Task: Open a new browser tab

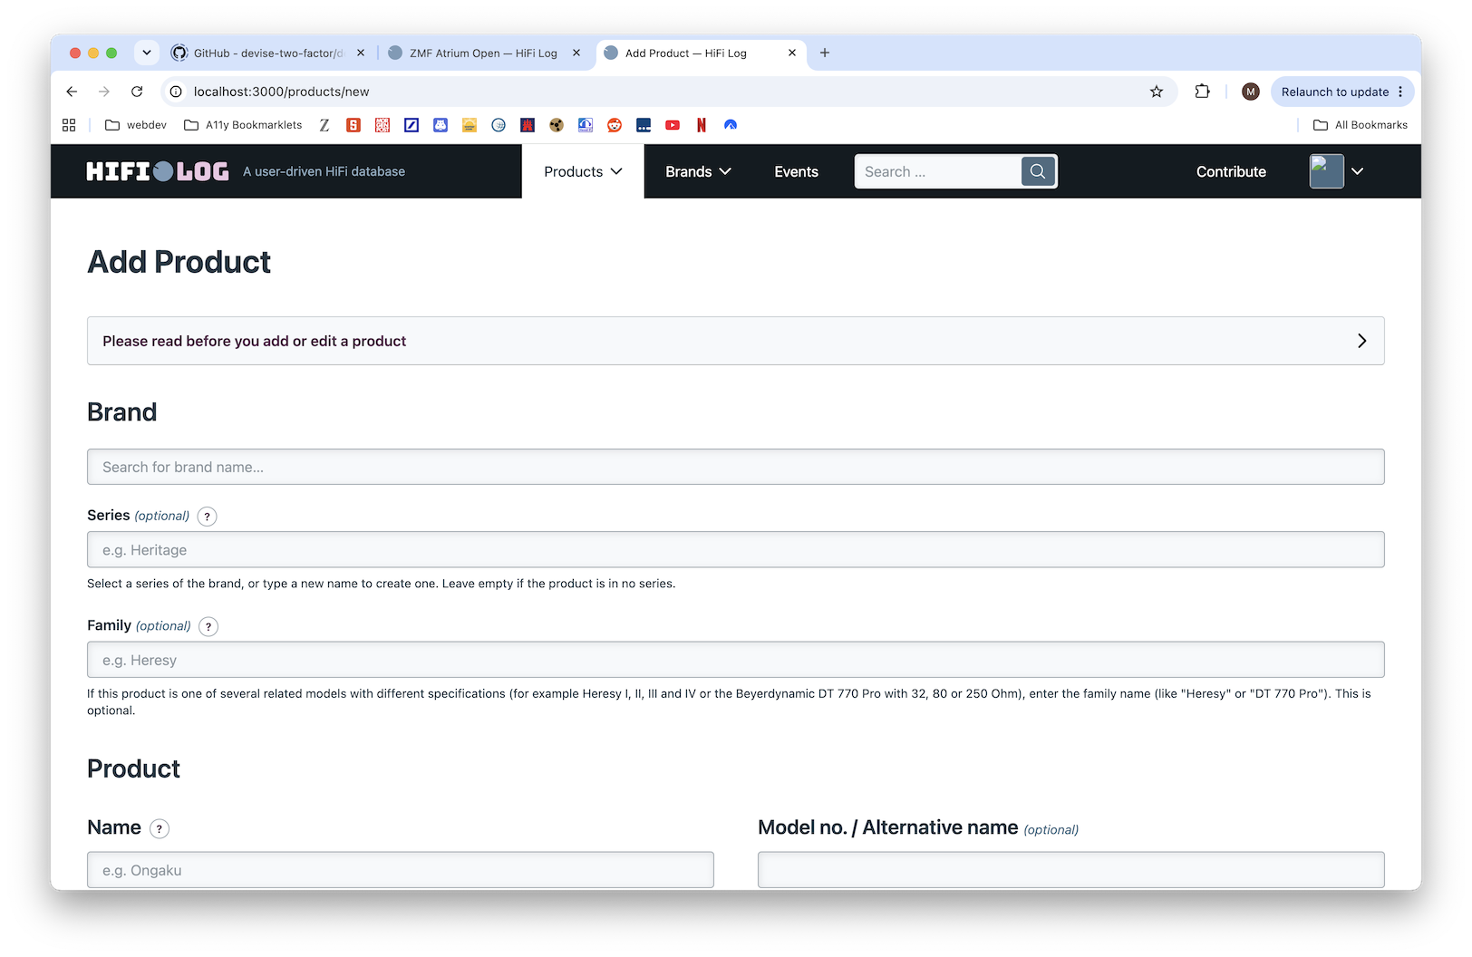Action: 825,53
